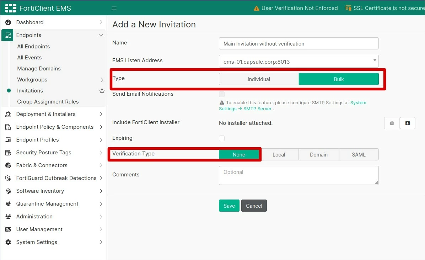
Task: Select the Individual invitation type
Action: point(259,79)
